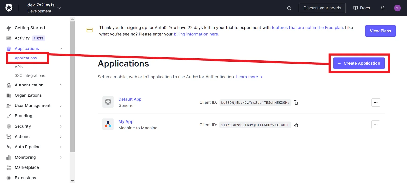Copy the My App client ID
The width and height of the screenshot is (407, 183).
[x=296, y=125]
